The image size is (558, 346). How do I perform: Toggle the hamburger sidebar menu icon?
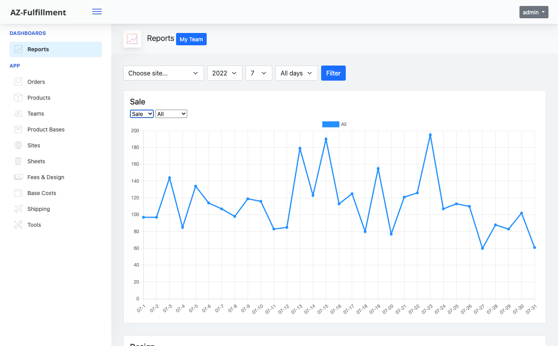click(97, 12)
